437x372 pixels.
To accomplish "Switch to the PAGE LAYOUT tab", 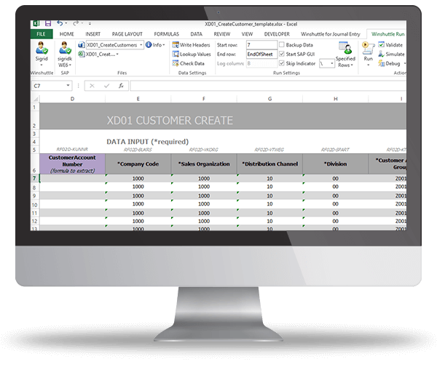I will tap(127, 34).
